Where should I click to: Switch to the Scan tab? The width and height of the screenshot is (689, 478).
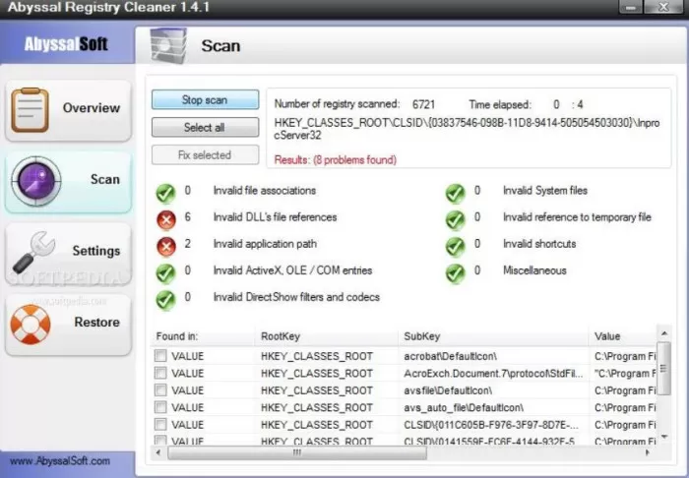pos(68,182)
